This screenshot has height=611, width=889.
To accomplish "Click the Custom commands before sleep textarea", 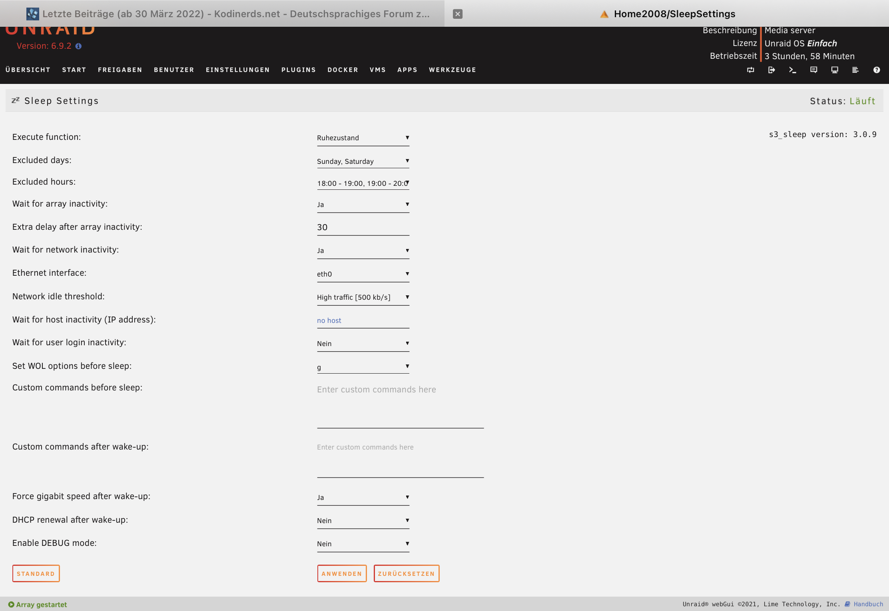I will 400,406.
